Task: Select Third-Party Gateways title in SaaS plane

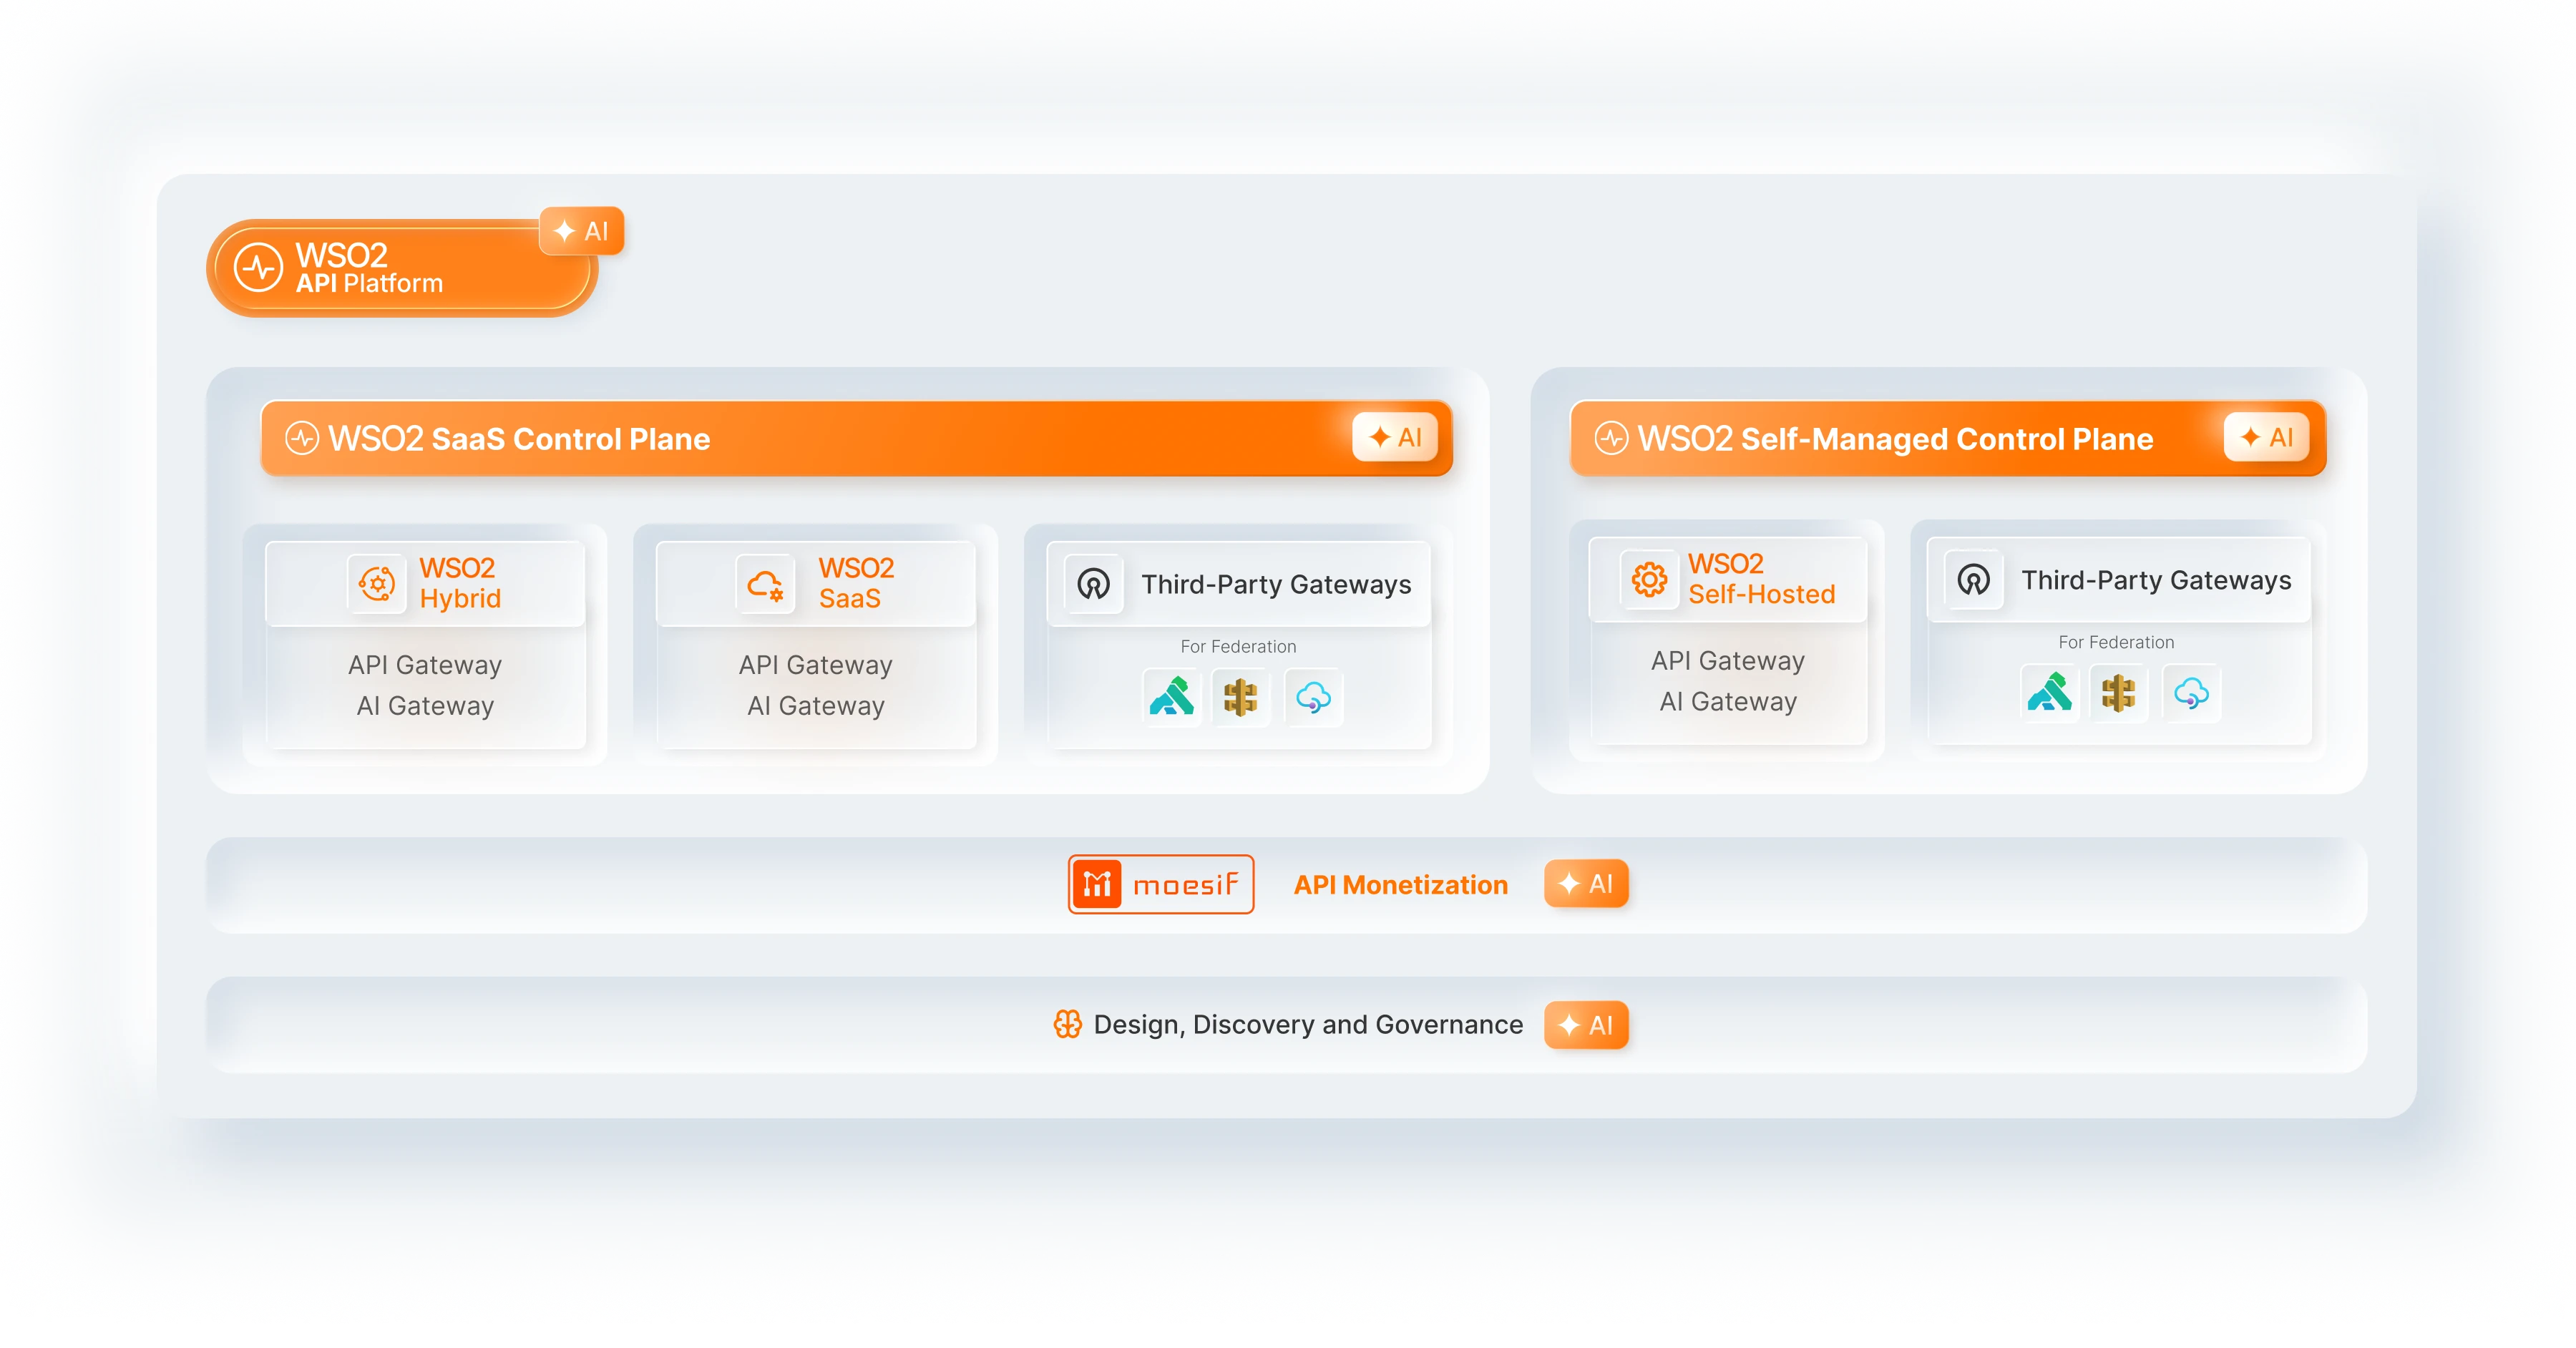Action: pyautogui.click(x=1276, y=584)
